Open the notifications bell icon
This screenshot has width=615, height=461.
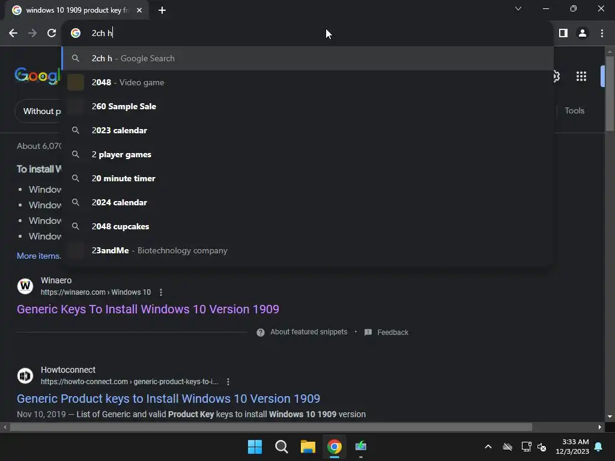tap(598, 447)
